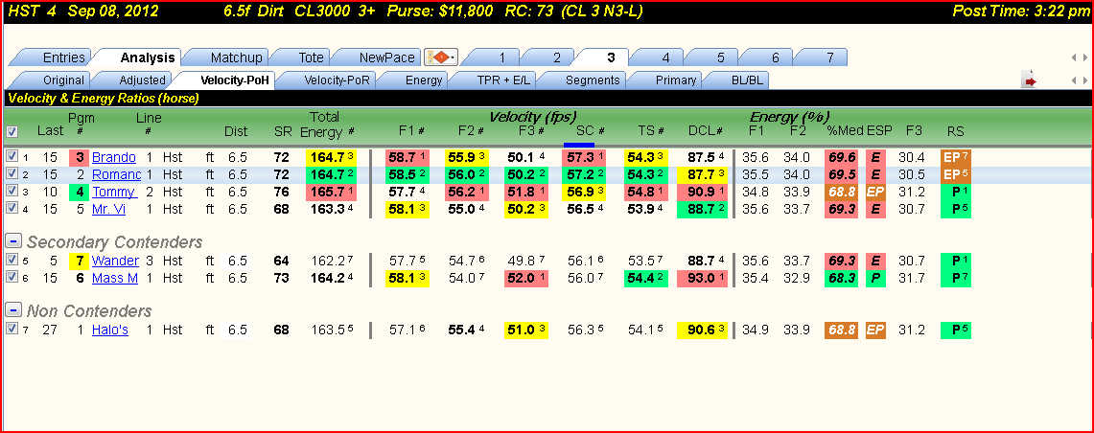Click the %Med column header
The image size is (1094, 433).
(x=845, y=130)
